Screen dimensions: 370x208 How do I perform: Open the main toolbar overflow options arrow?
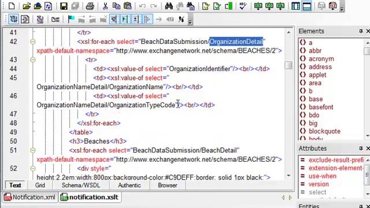click(342, 9)
